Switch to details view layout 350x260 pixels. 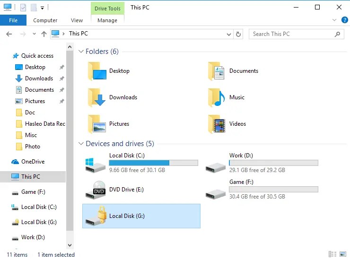[332, 254]
